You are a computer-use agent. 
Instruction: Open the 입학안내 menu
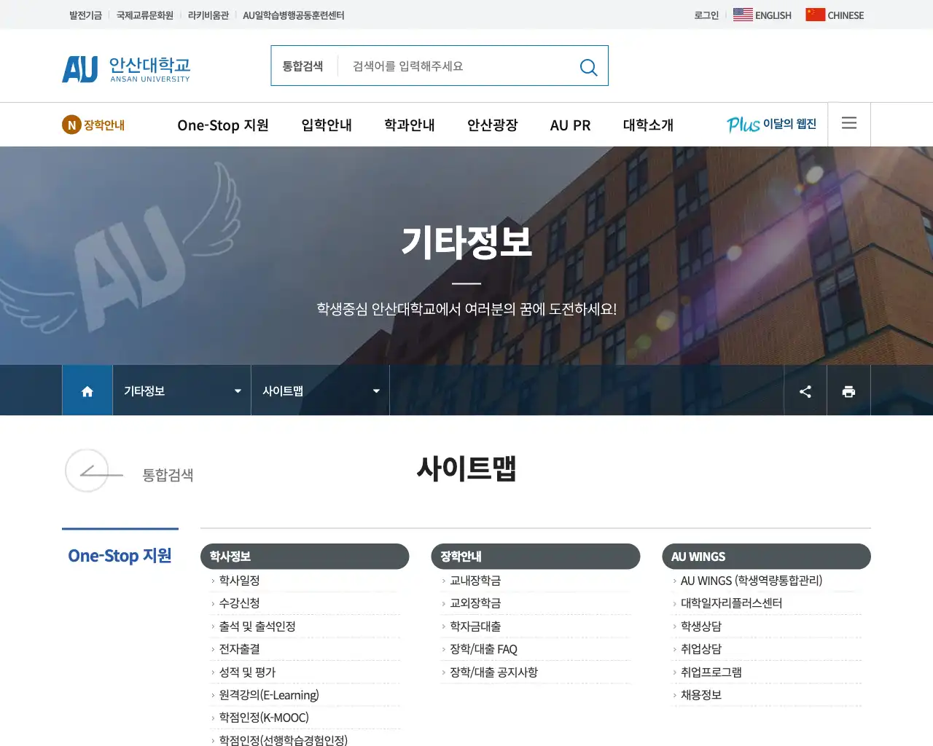click(x=326, y=125)
